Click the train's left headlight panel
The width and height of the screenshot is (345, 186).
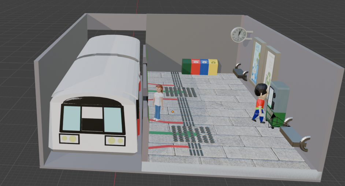tap(69, 138)
